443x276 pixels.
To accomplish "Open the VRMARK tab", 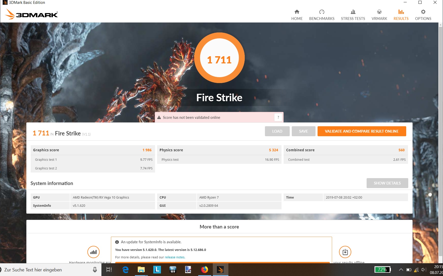I will coord(379,15).
